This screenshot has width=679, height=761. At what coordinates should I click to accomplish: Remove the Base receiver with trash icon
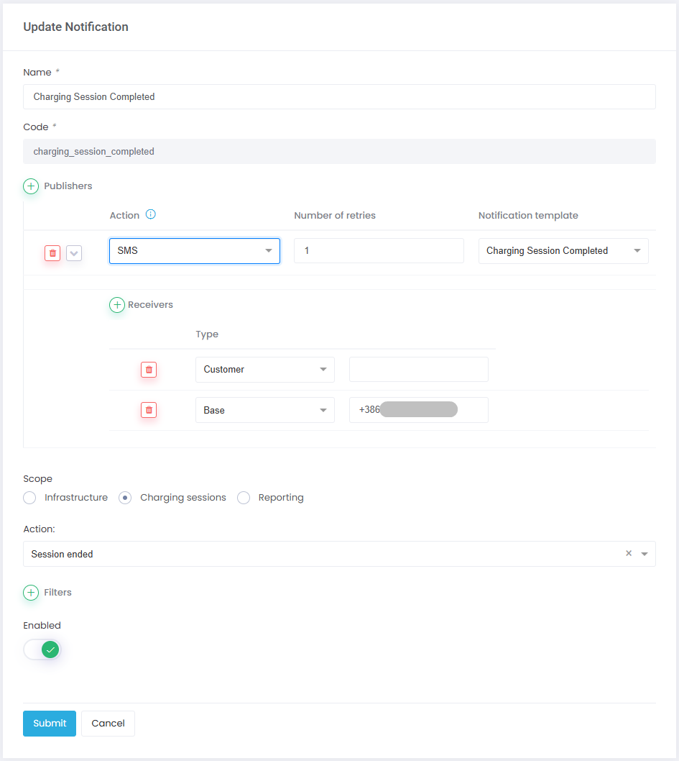coord(149,410)
